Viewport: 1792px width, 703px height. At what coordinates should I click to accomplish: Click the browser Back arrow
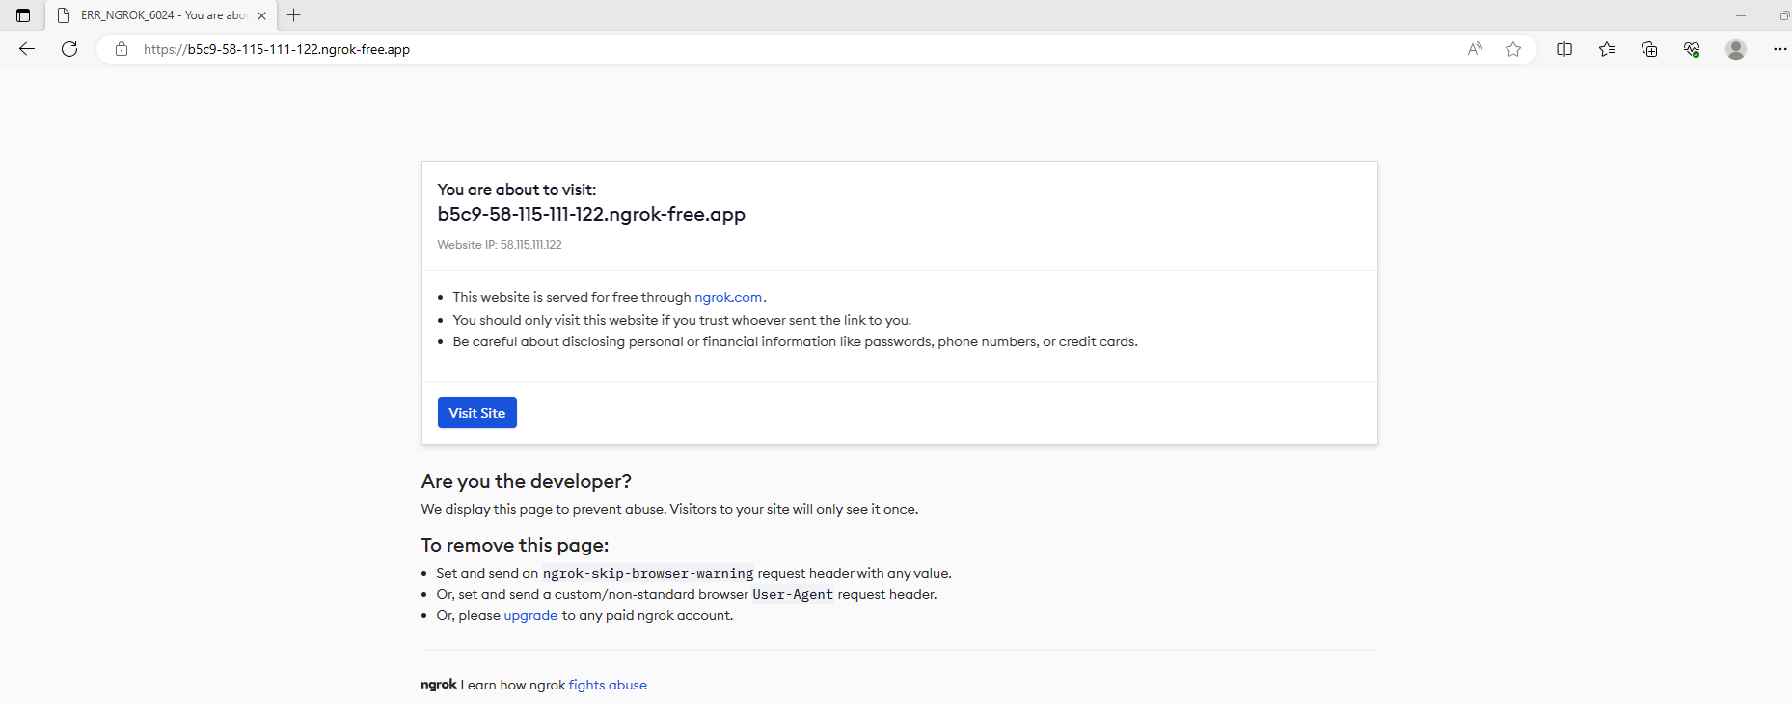point(27,49)
